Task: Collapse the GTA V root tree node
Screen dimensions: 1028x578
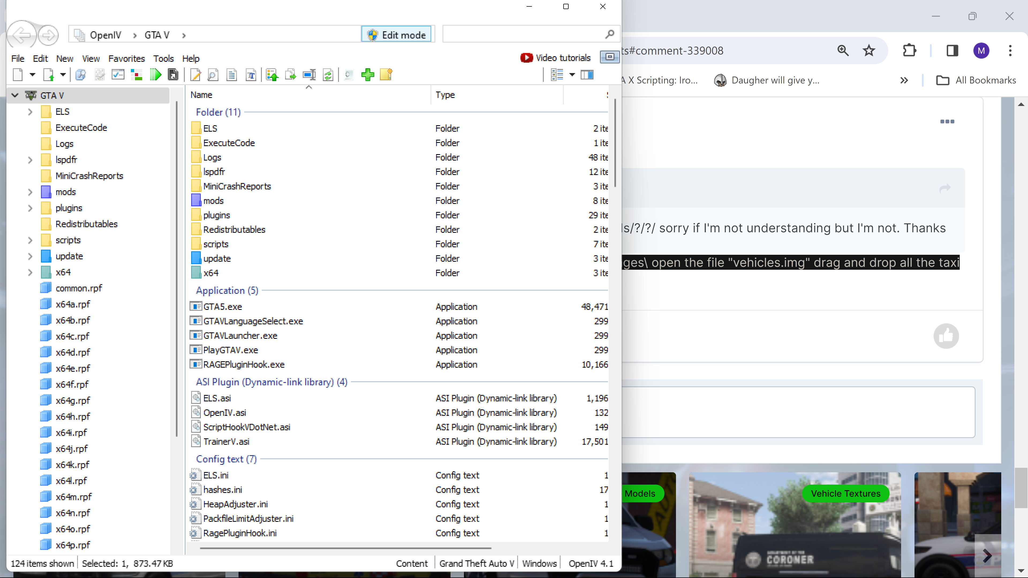Action: [x=15, y=95]
